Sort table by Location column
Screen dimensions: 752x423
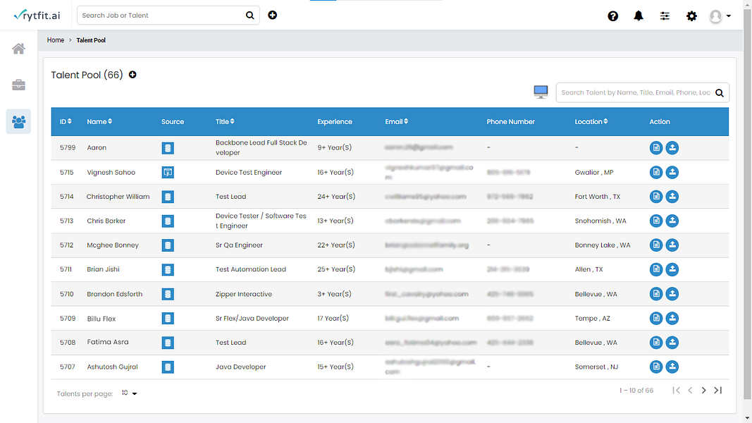click(x=591, y=122)
